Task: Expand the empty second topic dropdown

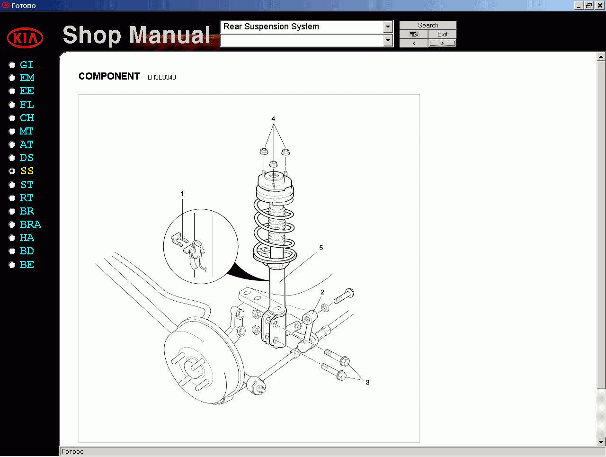Action: [388, 41]
